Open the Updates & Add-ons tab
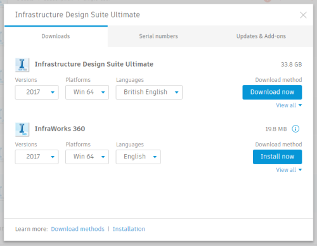317x246 pixels. click(x=261, y=36)
